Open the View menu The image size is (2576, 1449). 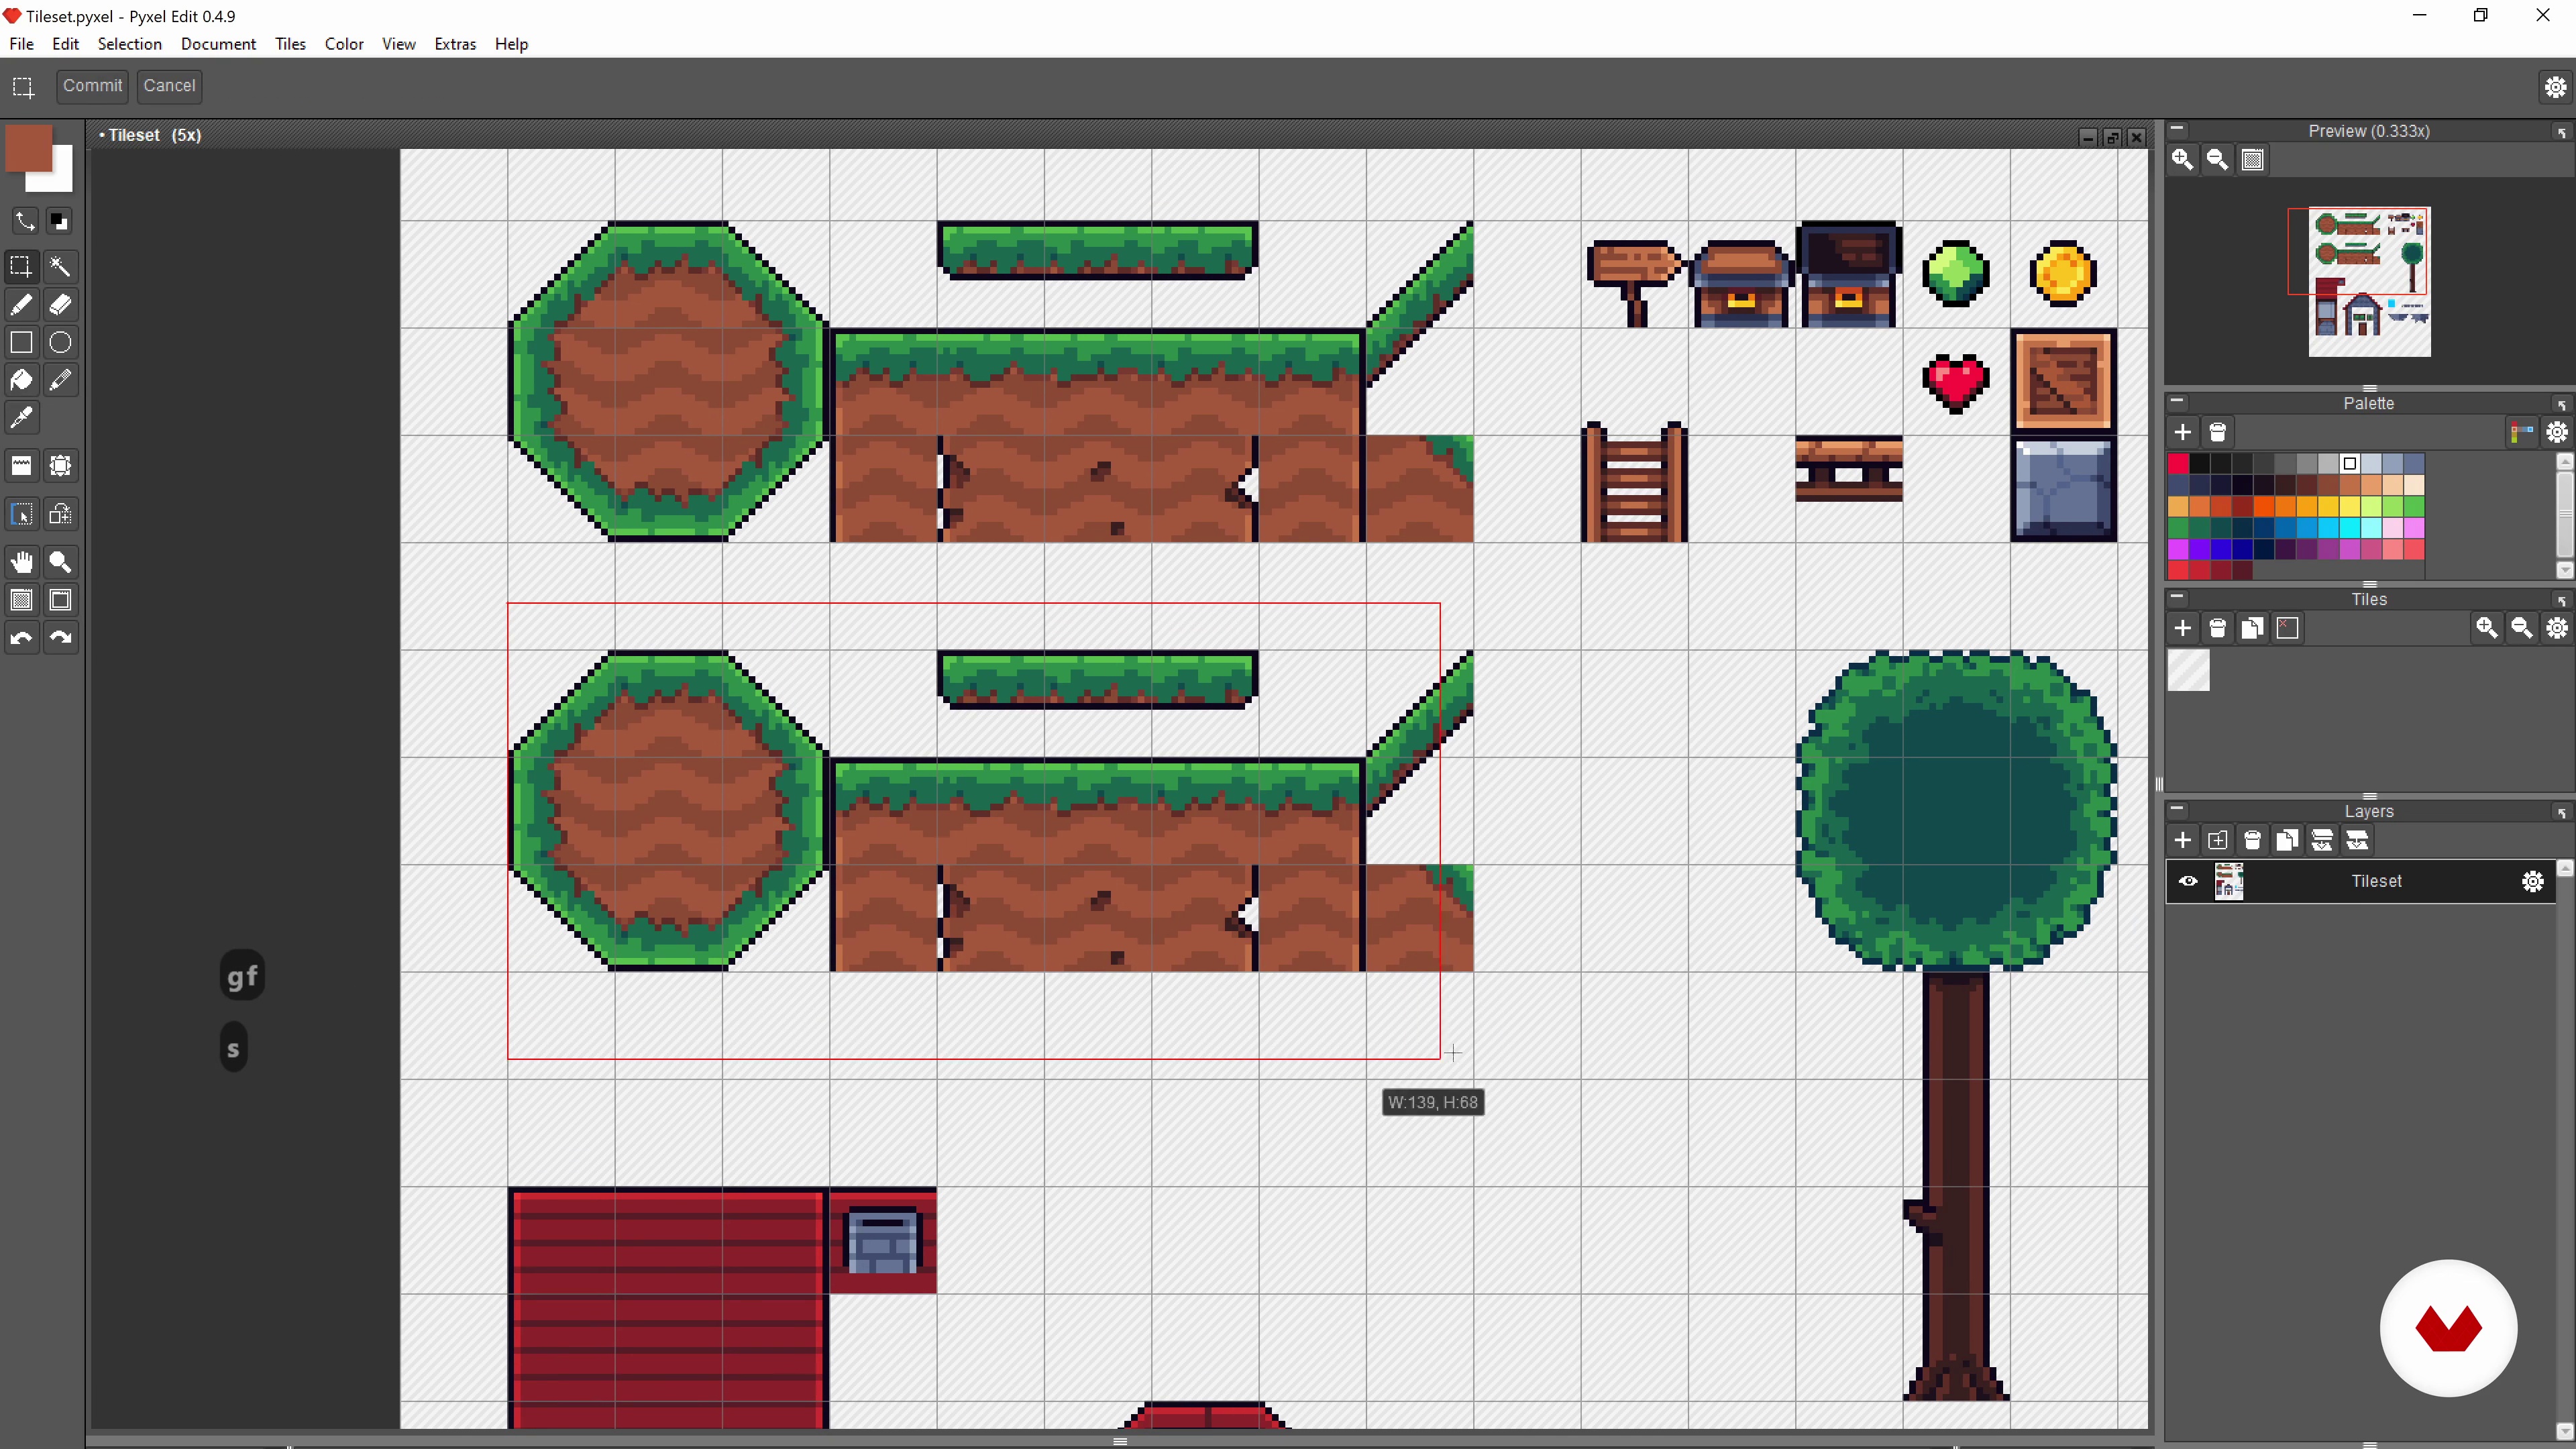point(398,44)
